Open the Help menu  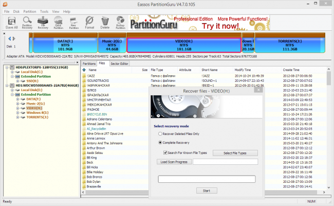point(67,11)
